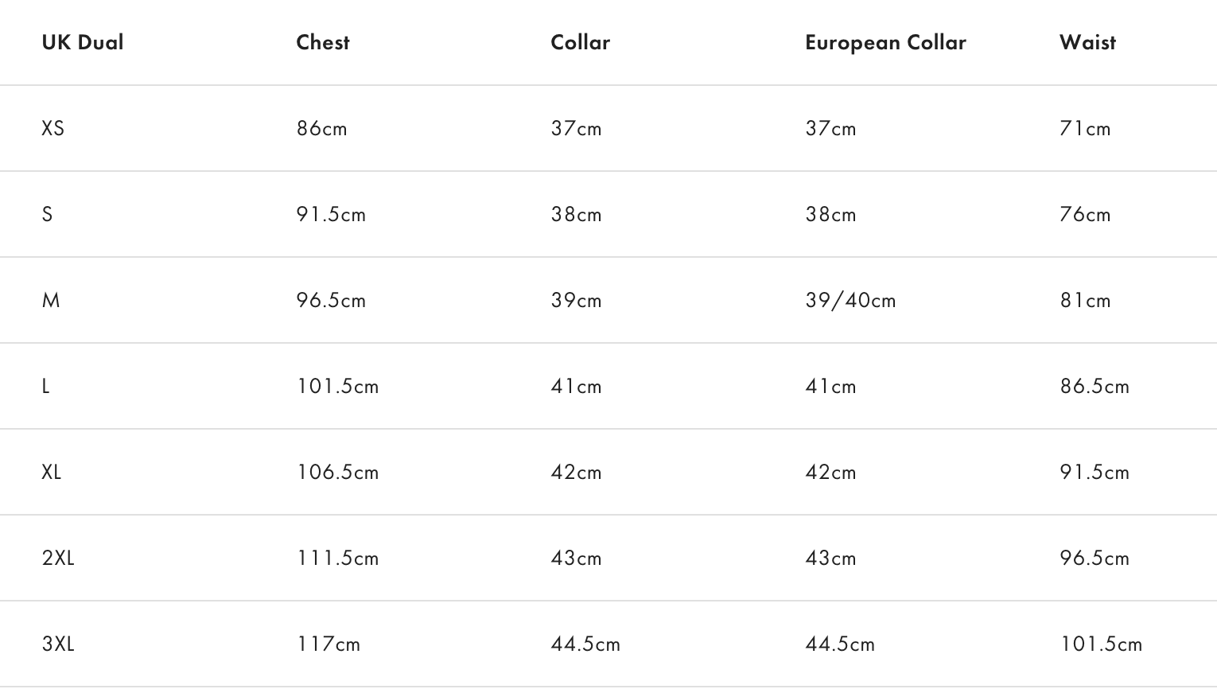
Task: Select the Collar column header
Action: [x=580, y=43]
